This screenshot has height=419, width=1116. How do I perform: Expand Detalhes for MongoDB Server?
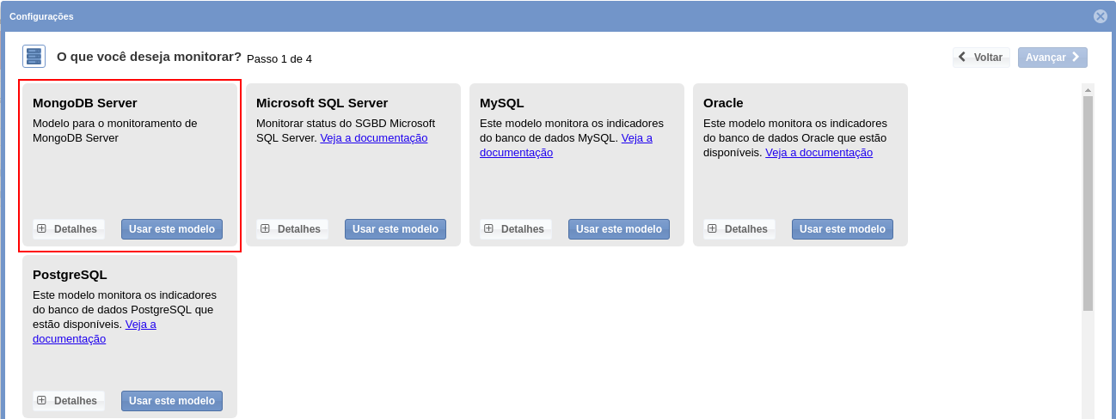[69, 229]
